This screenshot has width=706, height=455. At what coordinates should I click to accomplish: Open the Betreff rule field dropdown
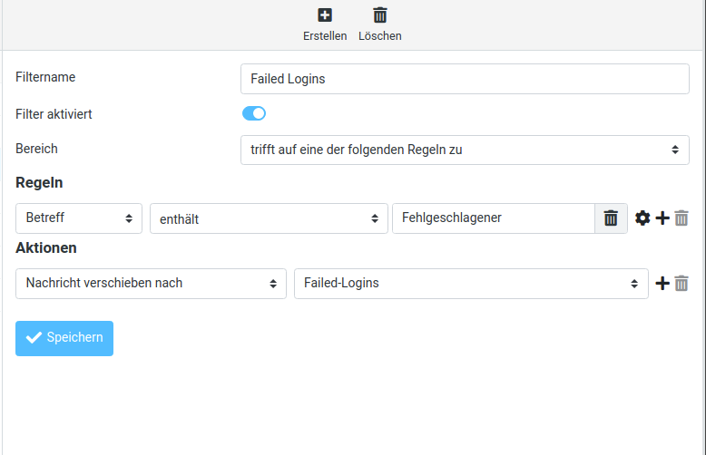click(79, 218)
